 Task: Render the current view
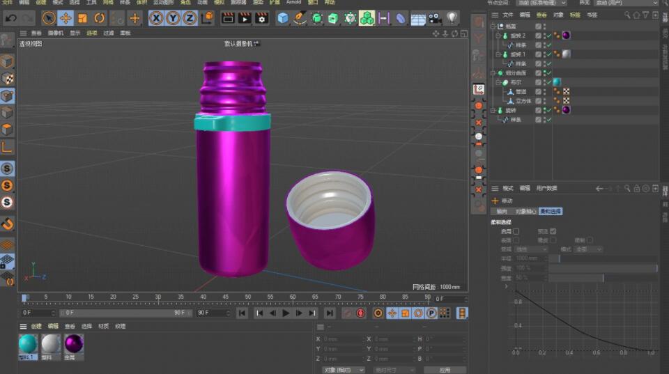click(228, 18)
